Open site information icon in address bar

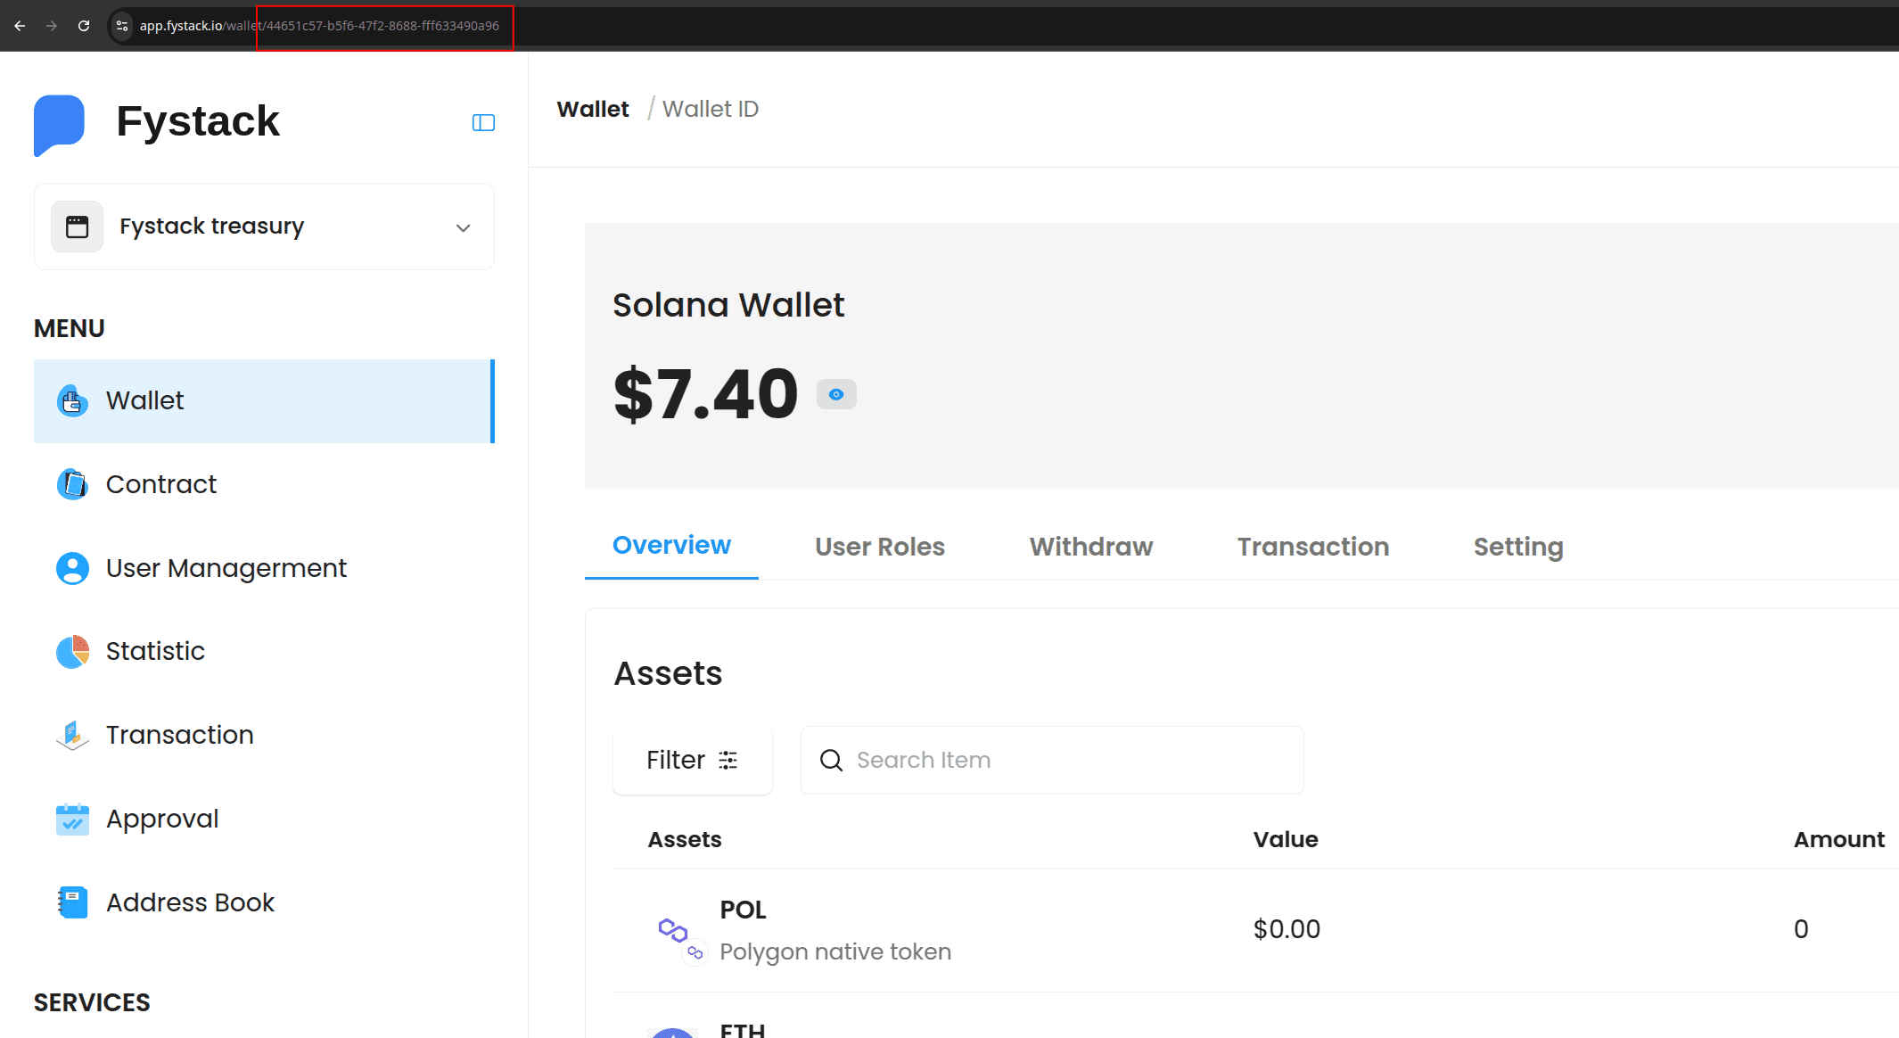coord(122,26)
